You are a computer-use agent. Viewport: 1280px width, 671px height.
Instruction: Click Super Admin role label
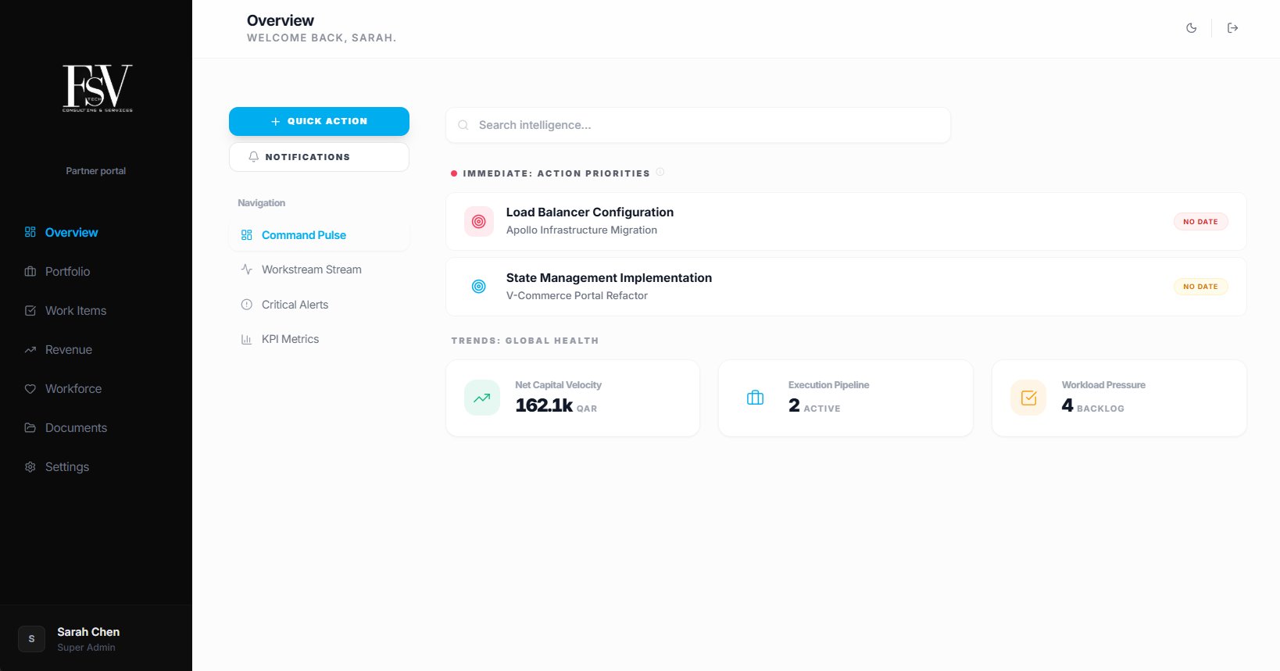click(x=86, y=648)
